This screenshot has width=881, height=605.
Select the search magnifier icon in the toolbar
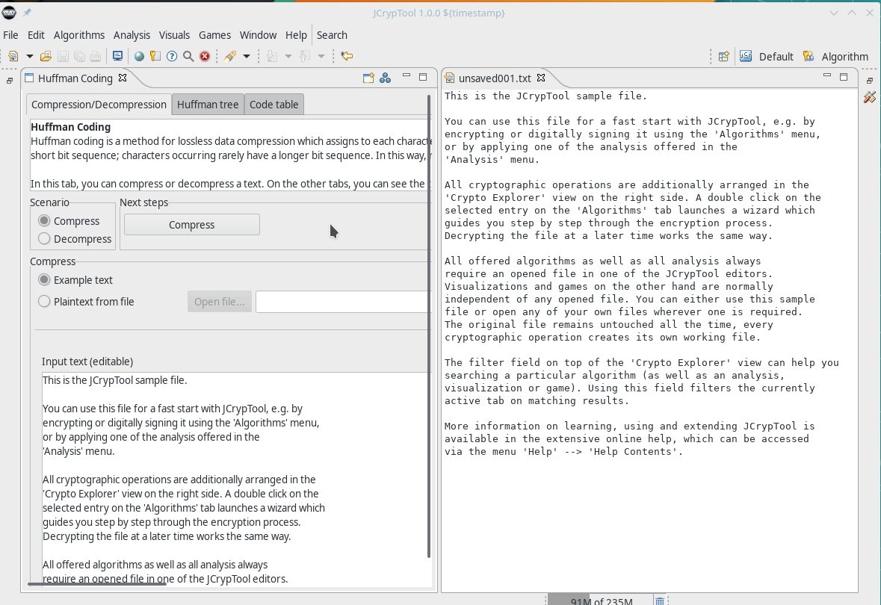click(188, 56)
